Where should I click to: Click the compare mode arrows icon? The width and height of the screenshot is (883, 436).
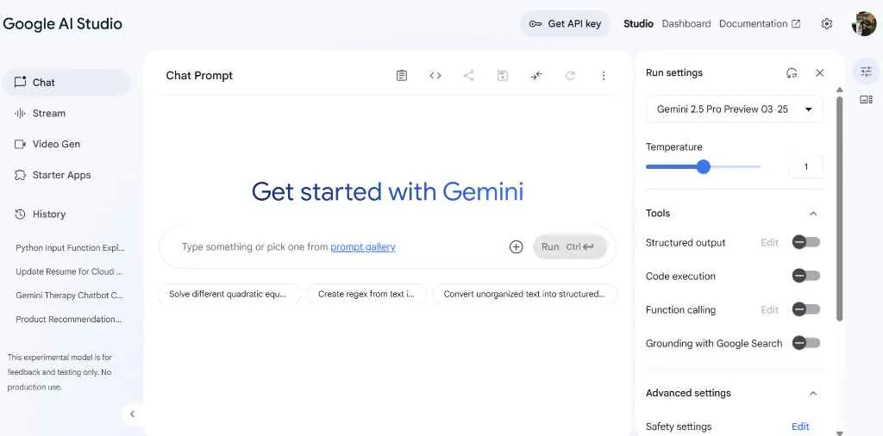click(x=536, y=75)
